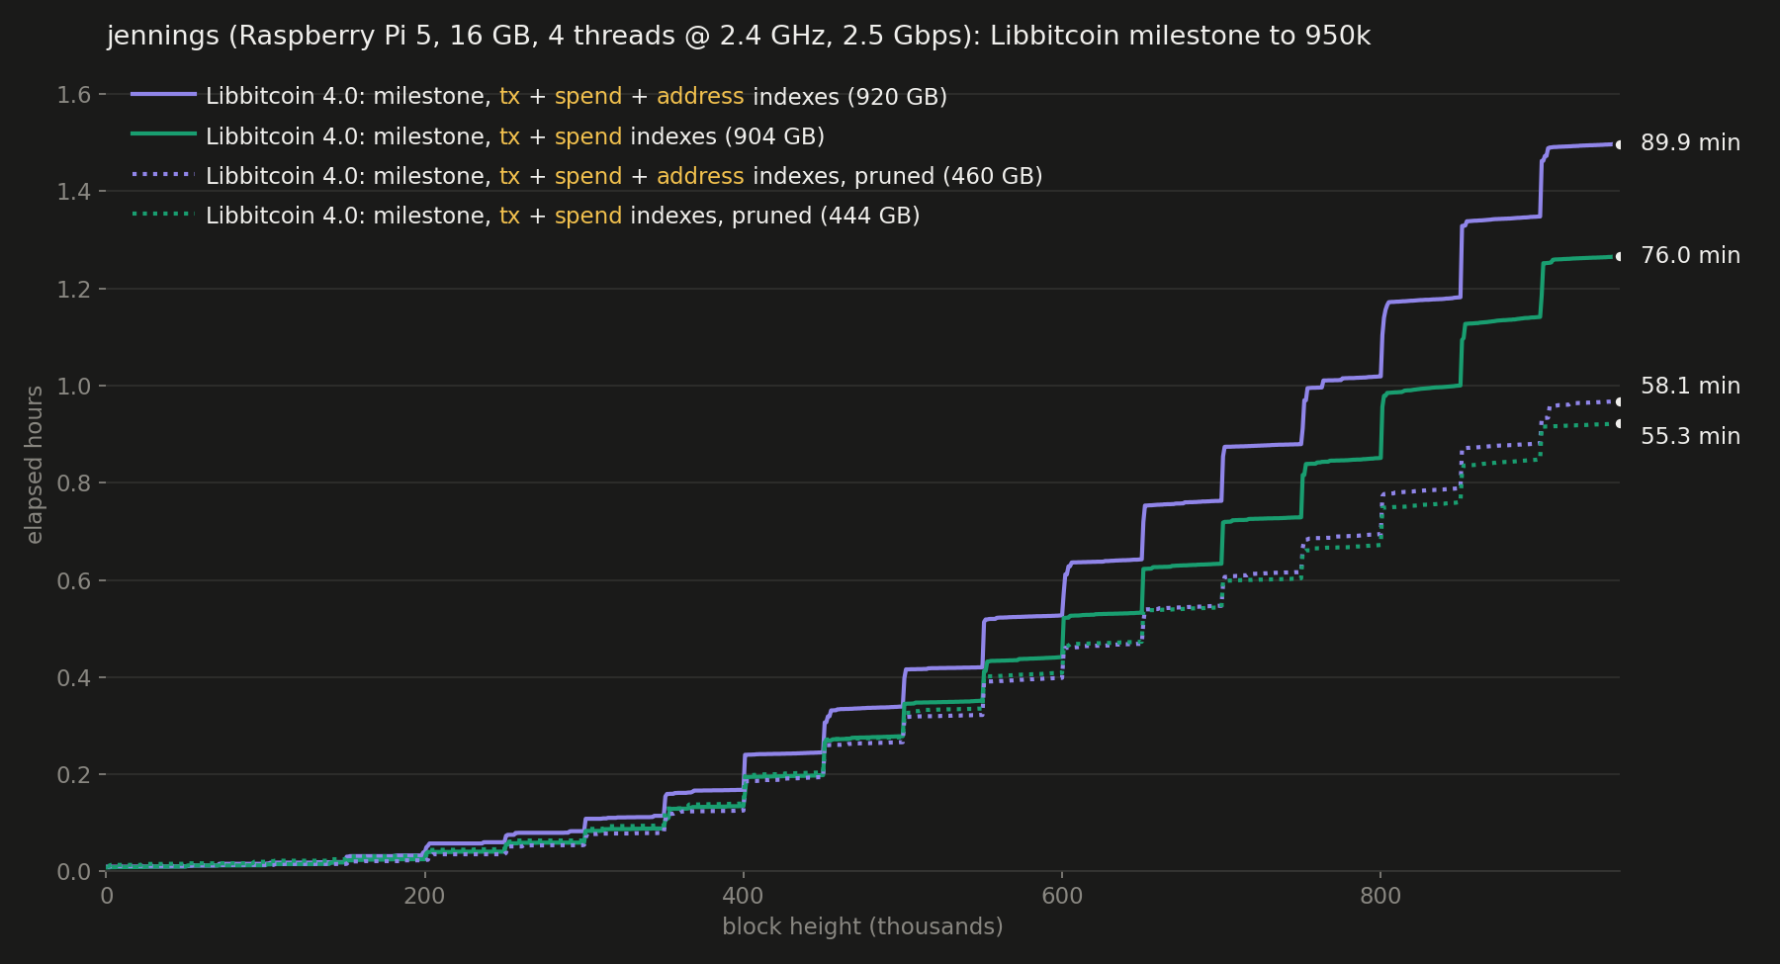
Task: Click the 76.0 min end label
Action: [1690, 256]
